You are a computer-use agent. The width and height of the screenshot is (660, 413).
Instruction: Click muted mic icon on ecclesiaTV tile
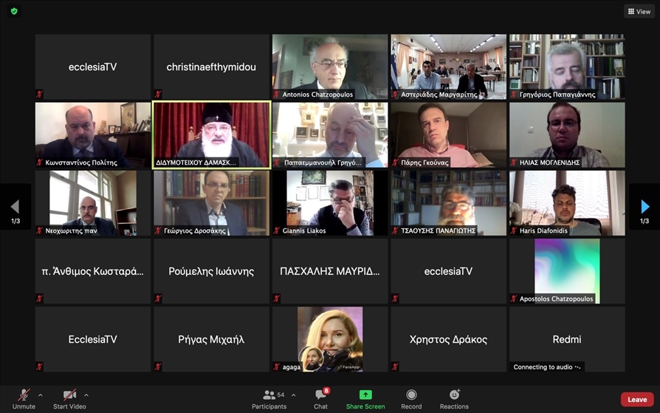[40, 95]
